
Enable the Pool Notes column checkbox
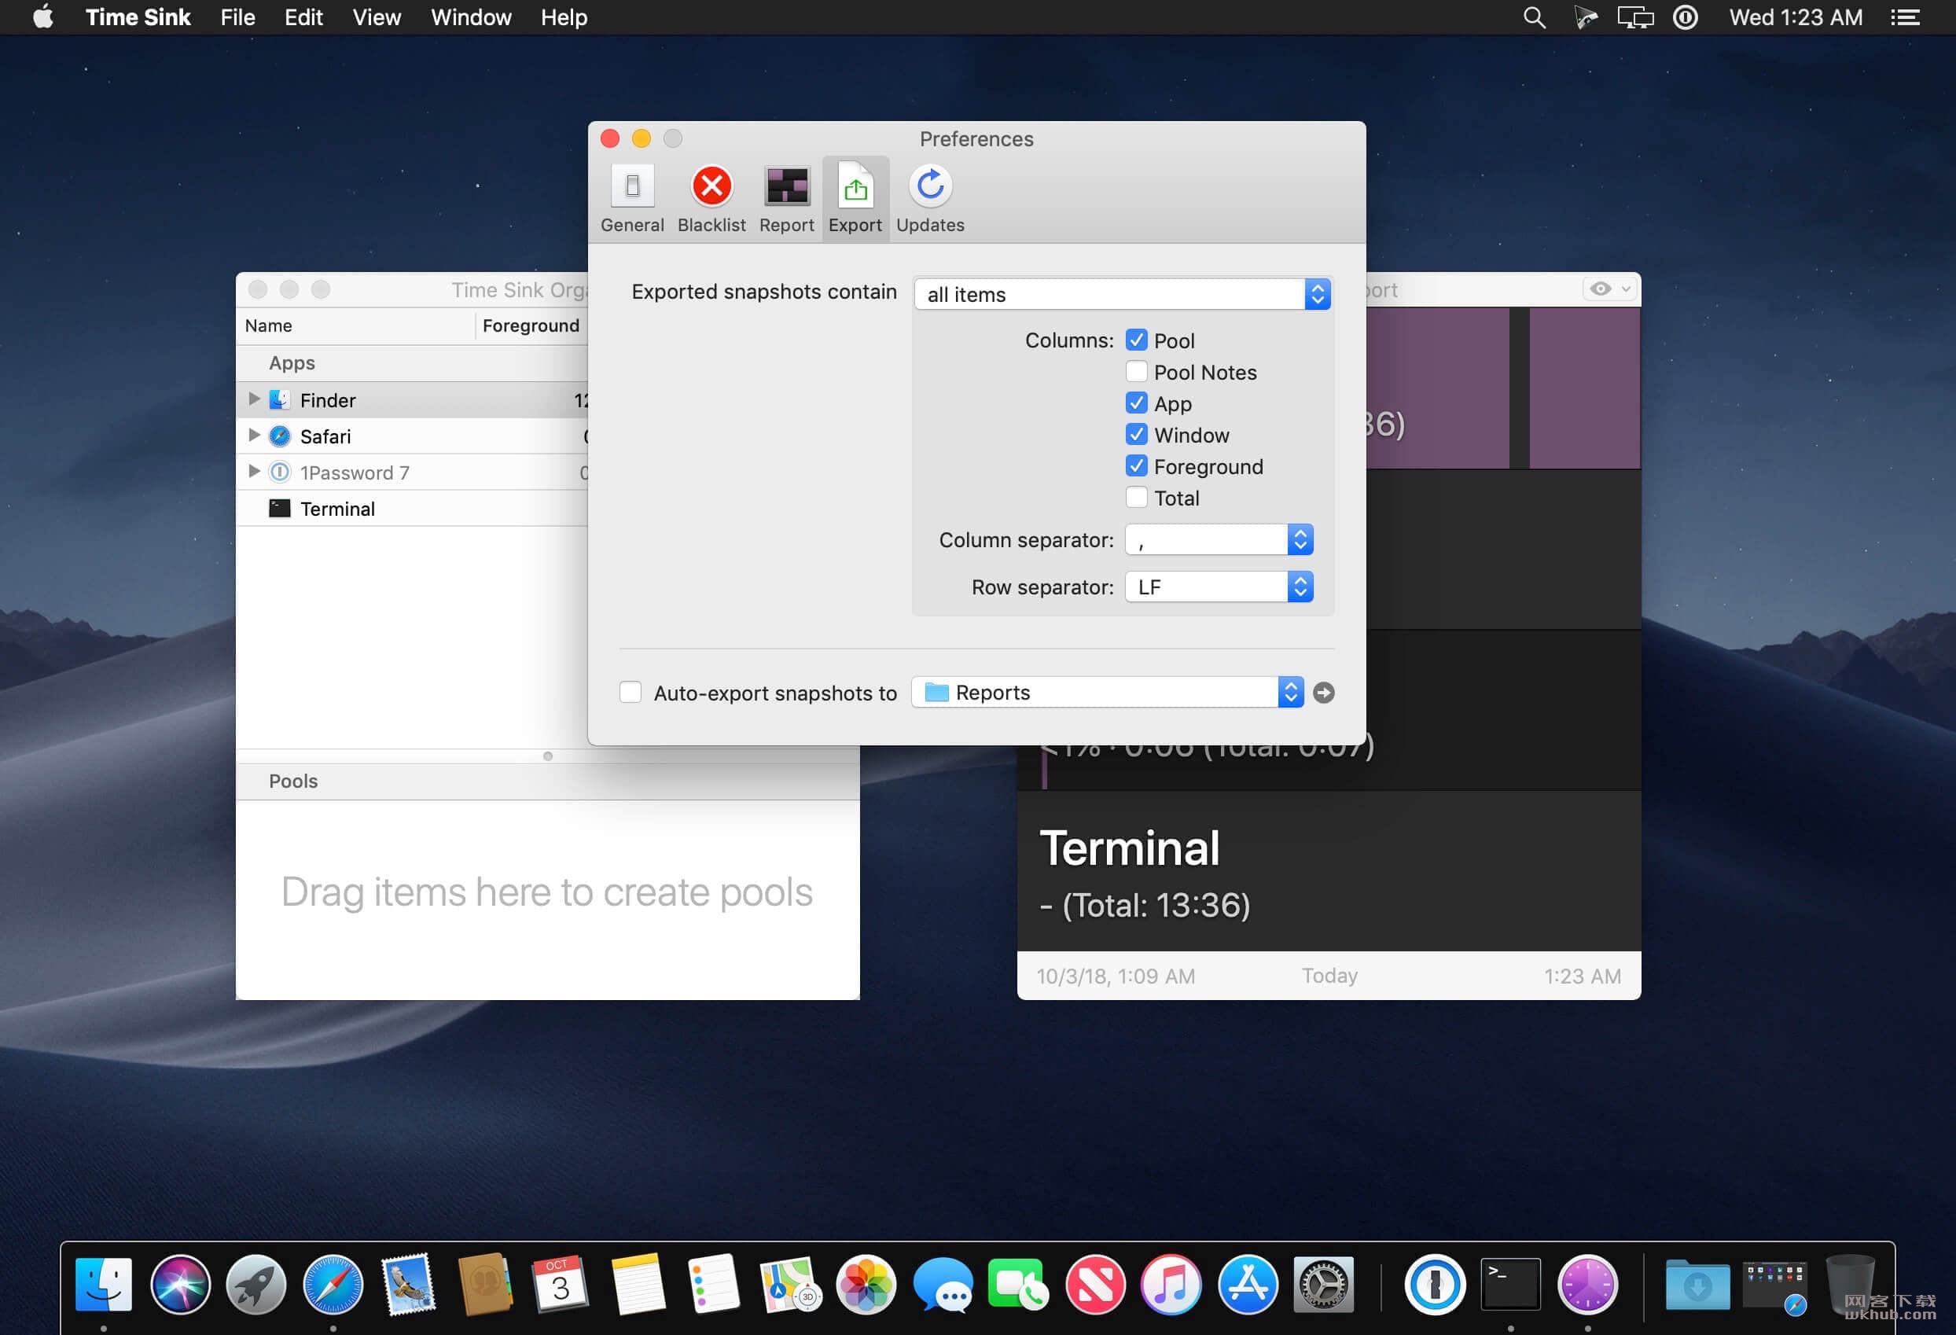tap(1136, 371)
